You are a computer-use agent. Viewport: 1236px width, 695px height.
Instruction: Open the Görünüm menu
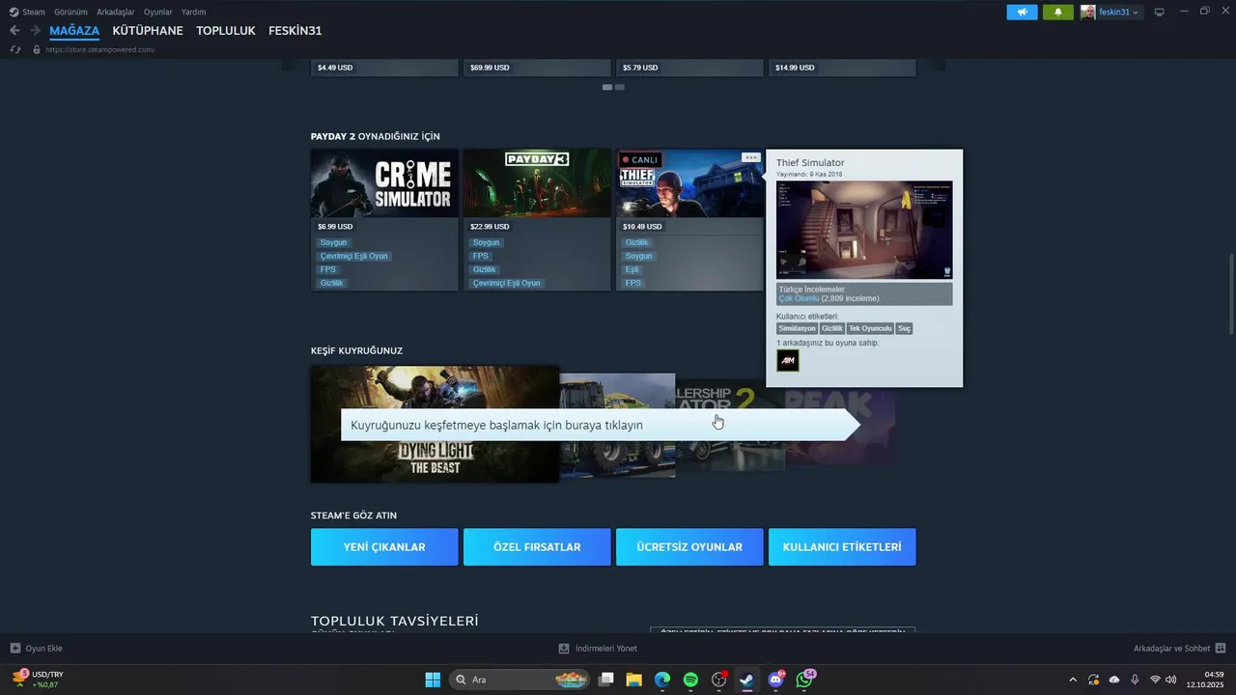pyautogui.click(x=70, y=12)
